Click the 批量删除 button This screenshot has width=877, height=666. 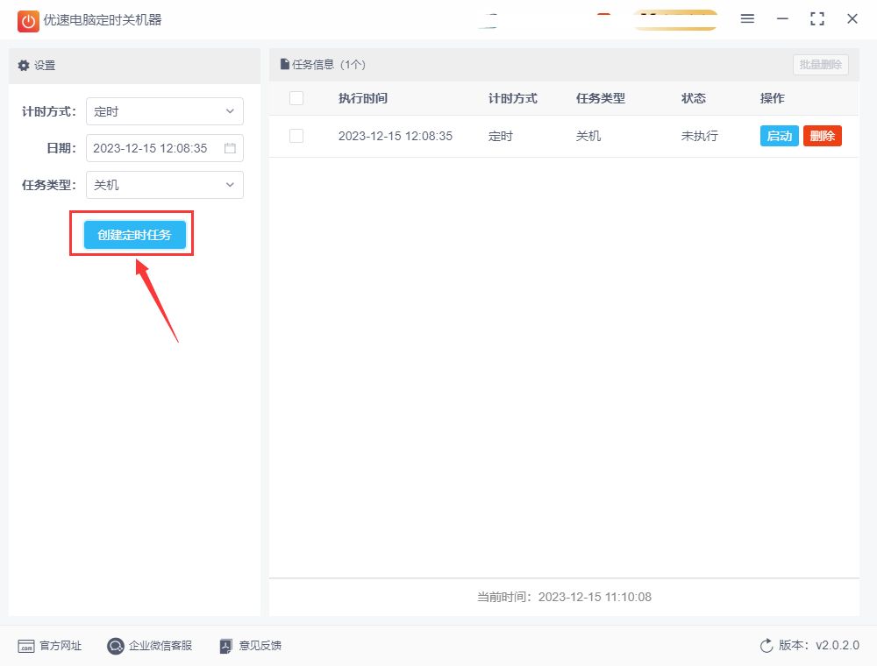pyautogui.click(x=821, y=65)
